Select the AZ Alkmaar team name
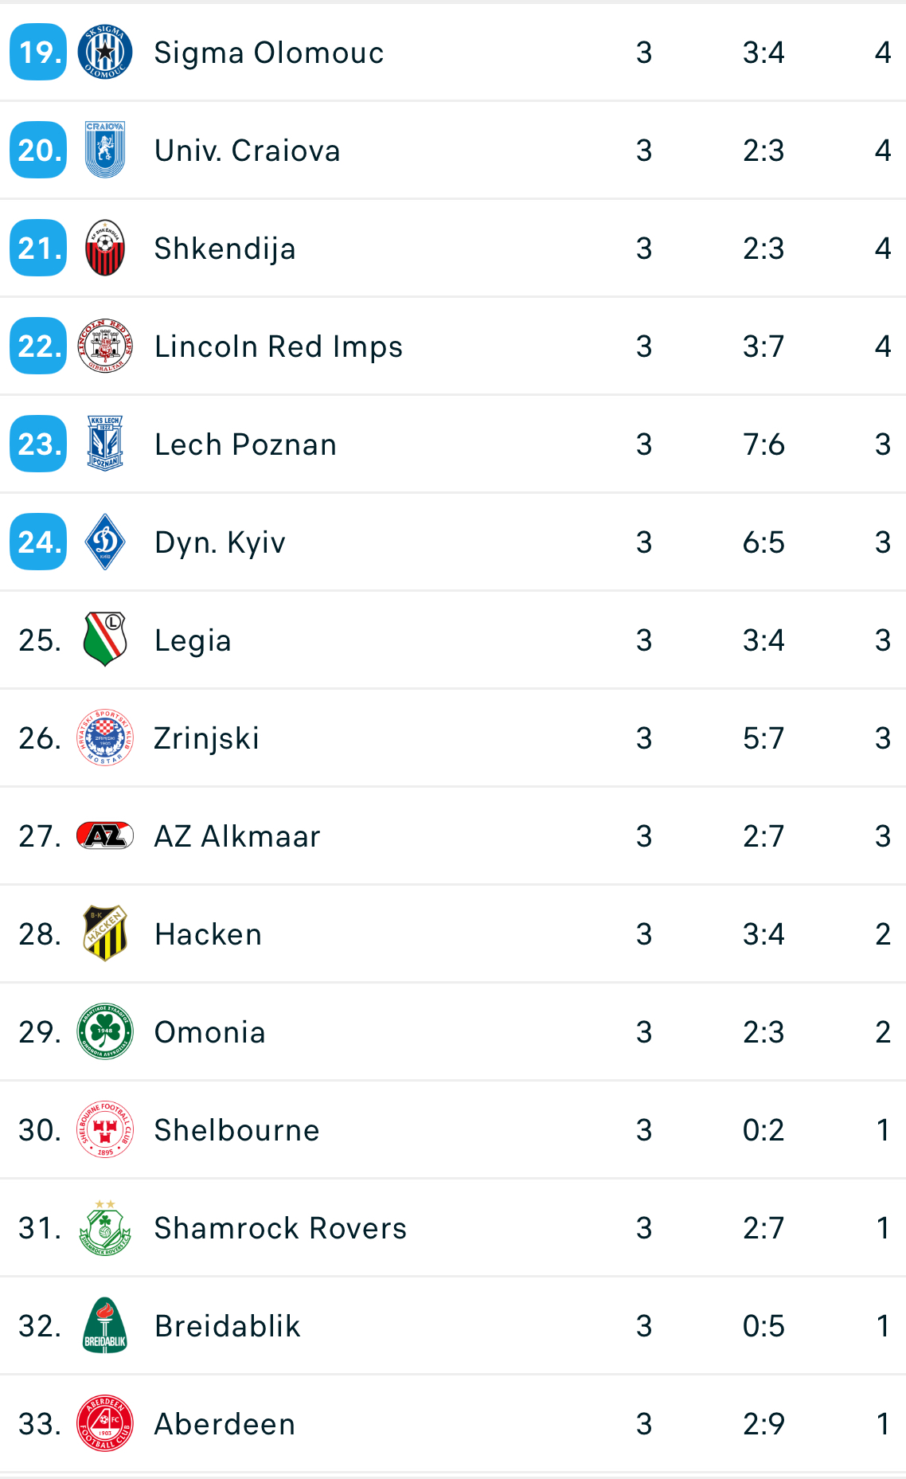The image size is (906, 1479). click(x=237, y=836)
